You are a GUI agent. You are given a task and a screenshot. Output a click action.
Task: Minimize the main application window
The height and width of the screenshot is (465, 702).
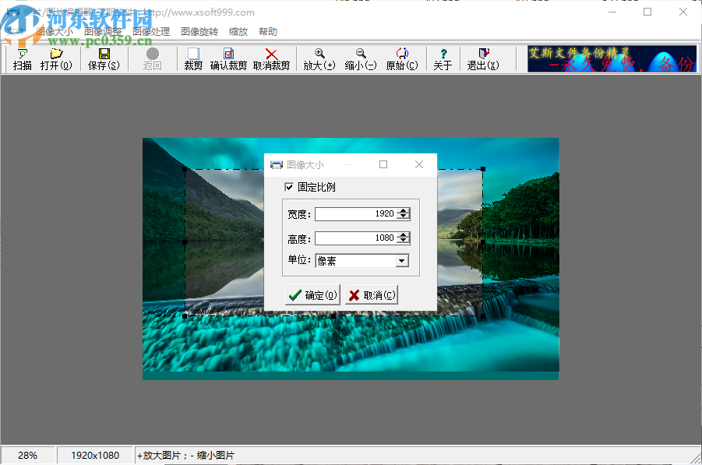pos(612,12)
